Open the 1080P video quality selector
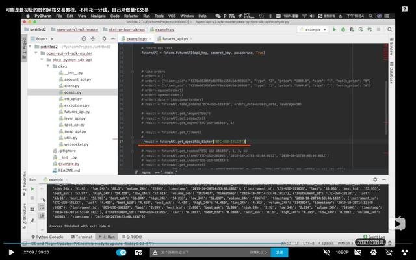 click(x=343, y=252)
